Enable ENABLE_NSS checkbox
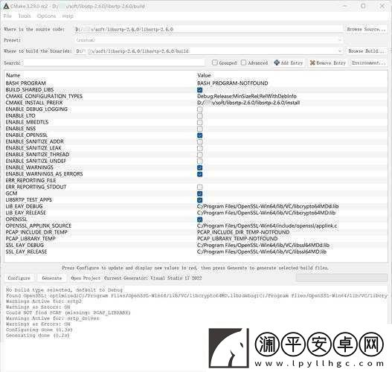Viewport: 392px width, 372px height. click(x=199, y=129)
